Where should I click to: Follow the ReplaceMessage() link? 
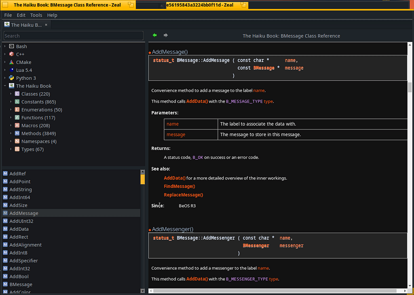184,195
